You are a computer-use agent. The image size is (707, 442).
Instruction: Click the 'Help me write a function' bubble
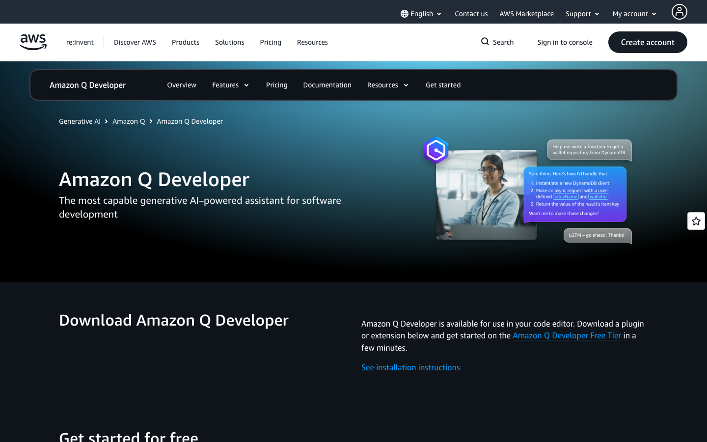589,150
